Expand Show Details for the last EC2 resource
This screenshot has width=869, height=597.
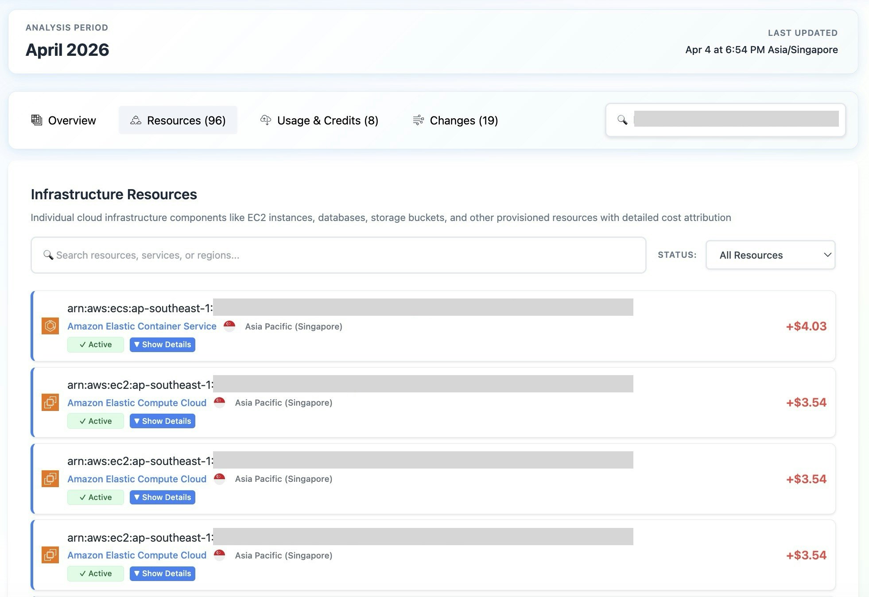[163, 574]
